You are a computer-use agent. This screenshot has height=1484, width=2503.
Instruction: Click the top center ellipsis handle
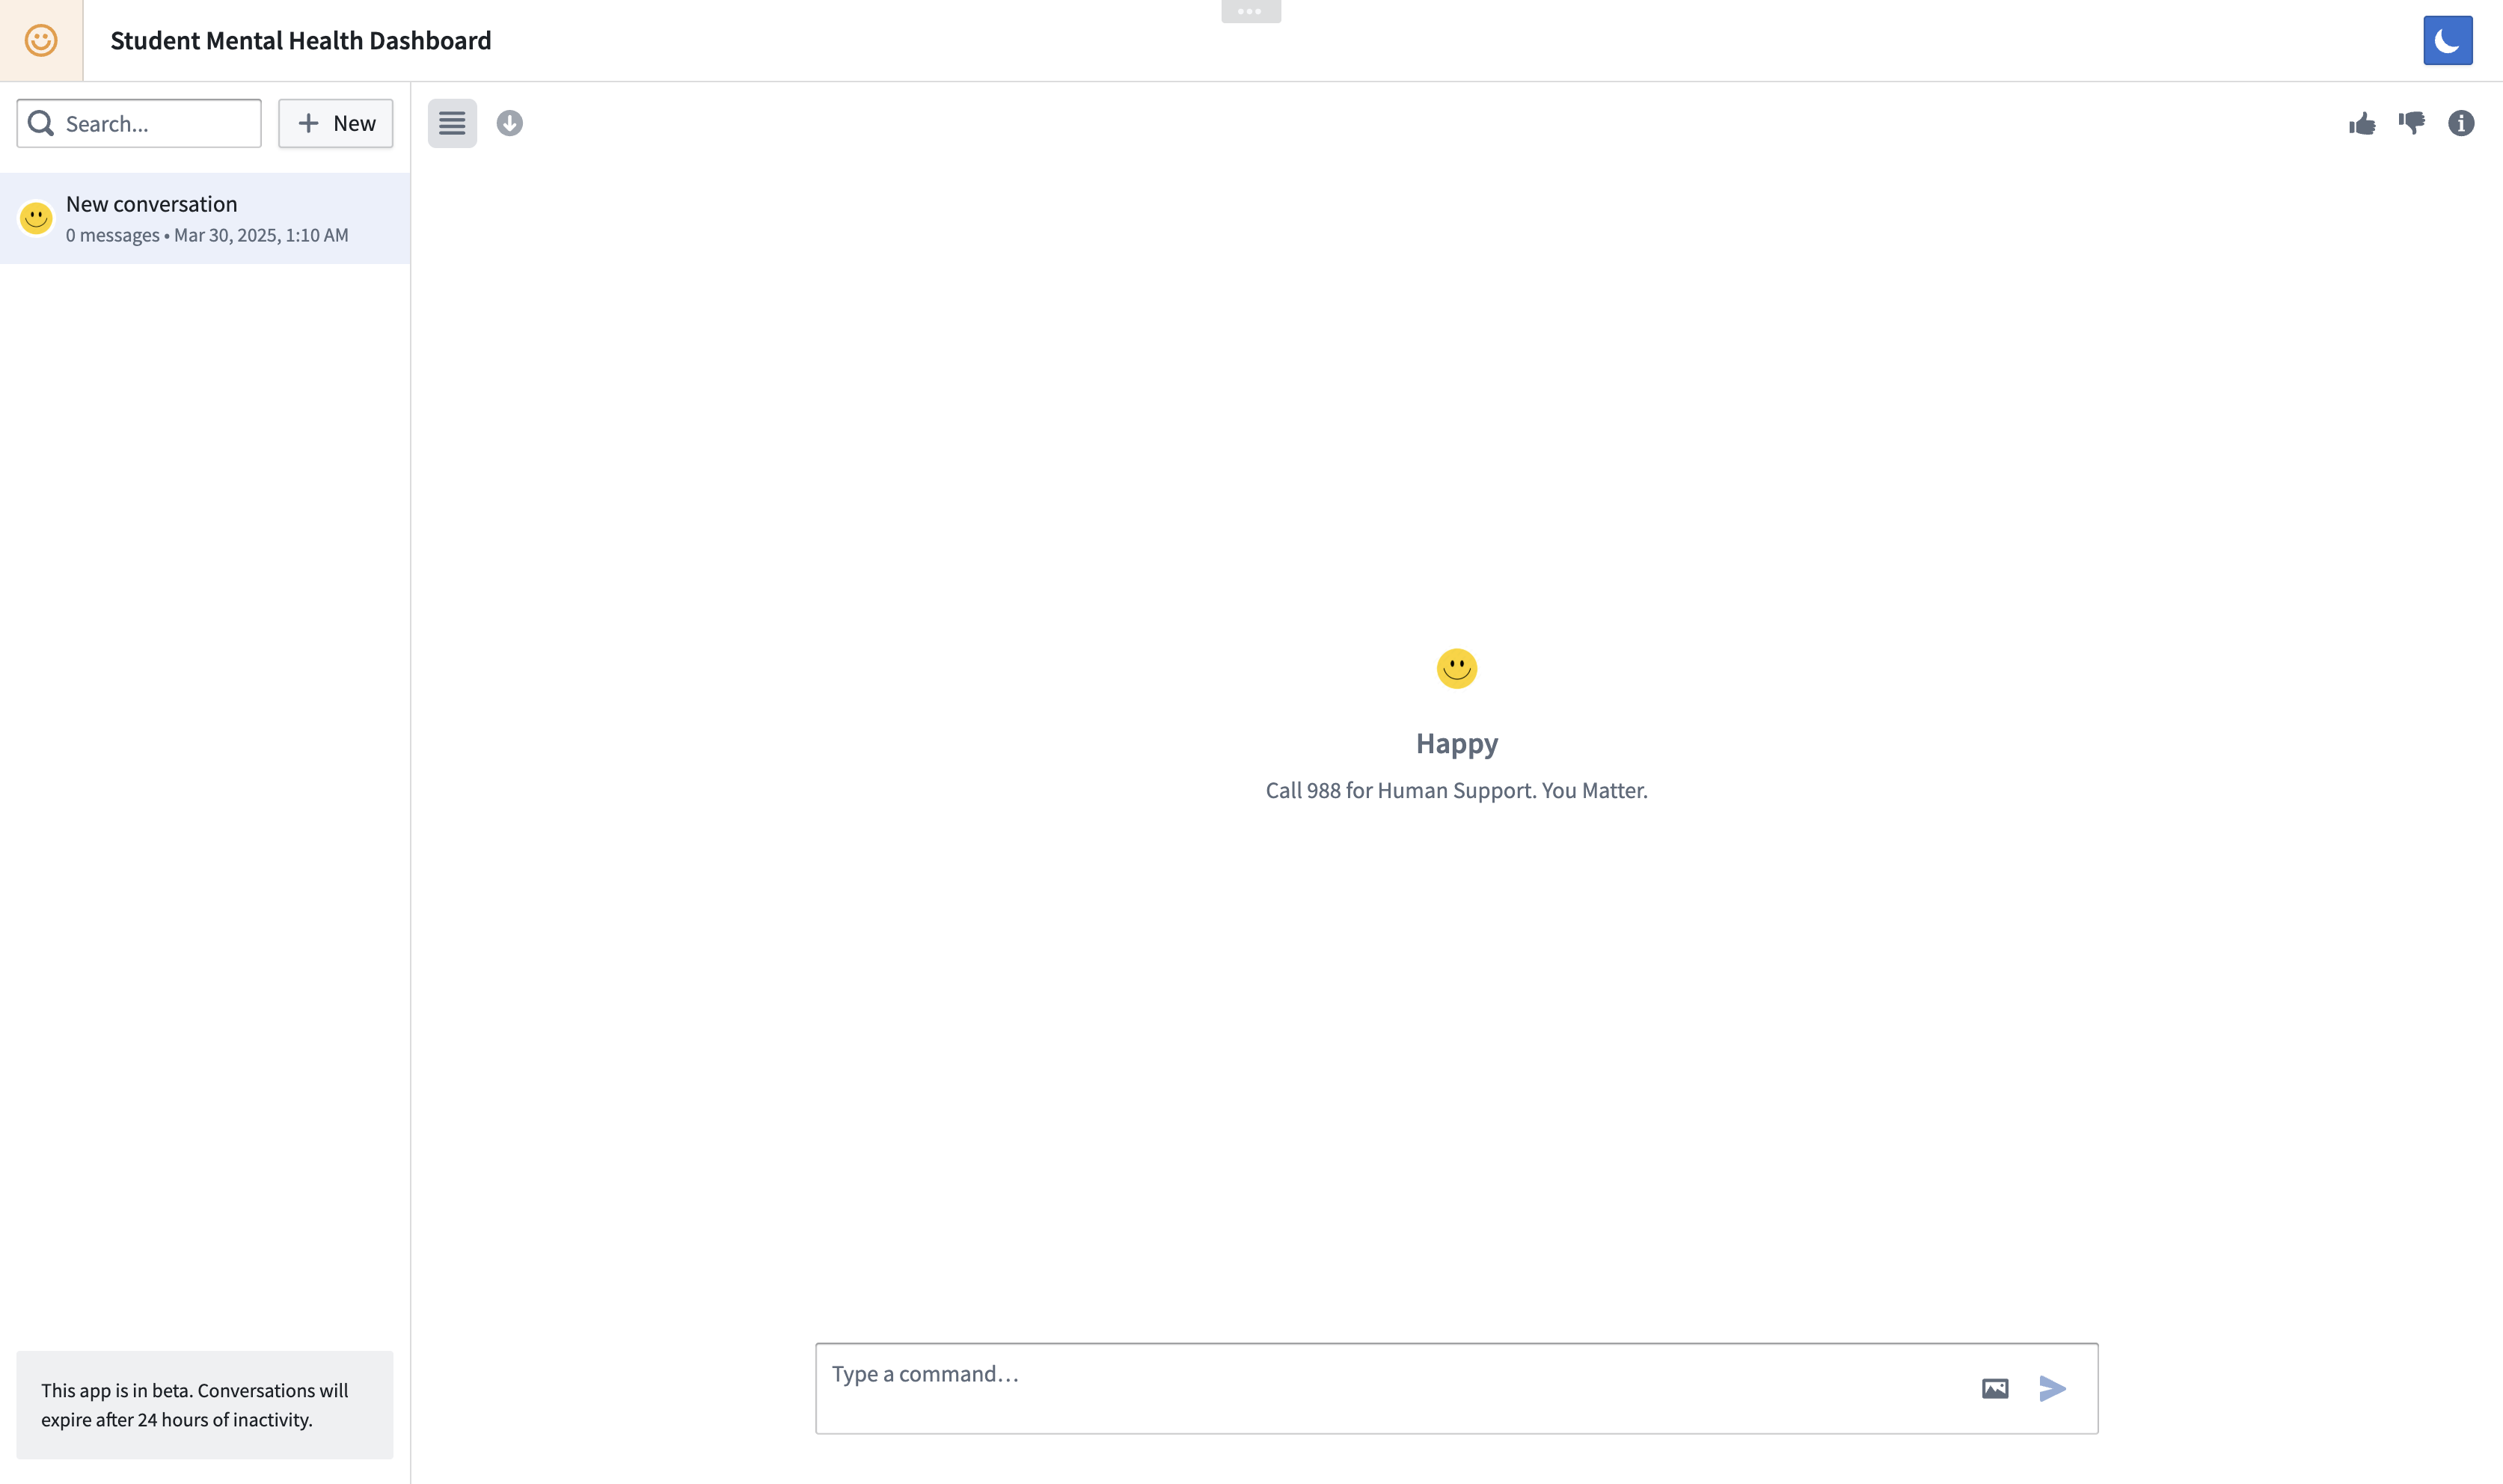pos(1250,11)
